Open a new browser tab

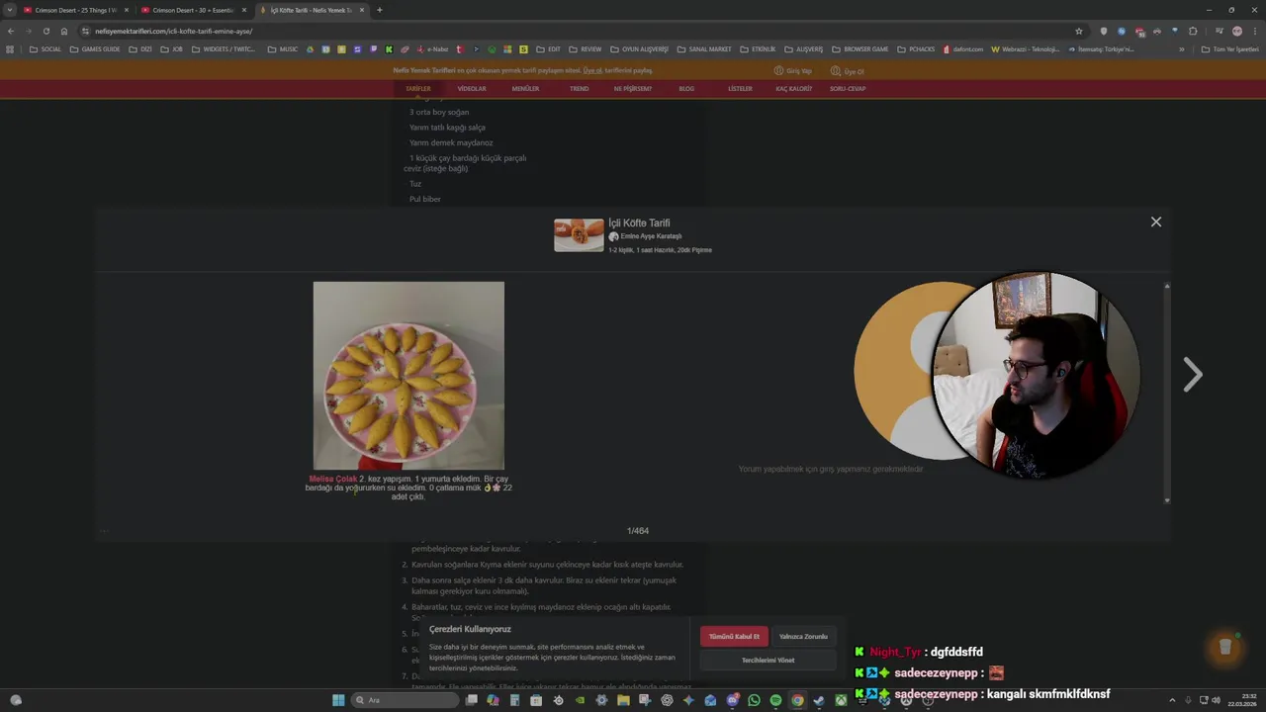coord(380,10)
